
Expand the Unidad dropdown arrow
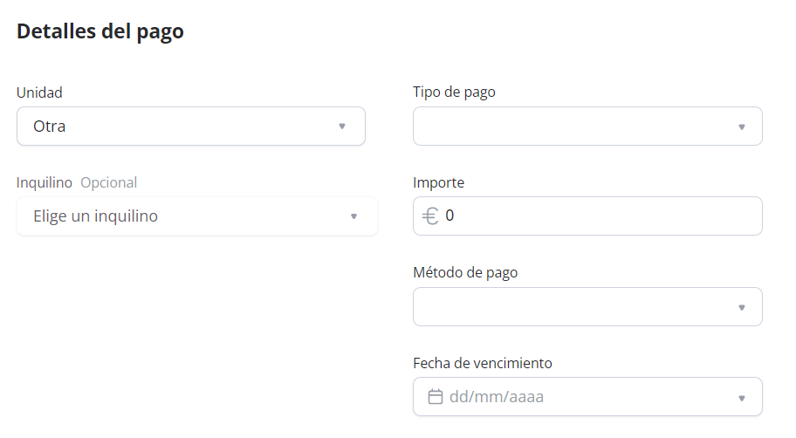pyautogui.click(x=342, y=127)
